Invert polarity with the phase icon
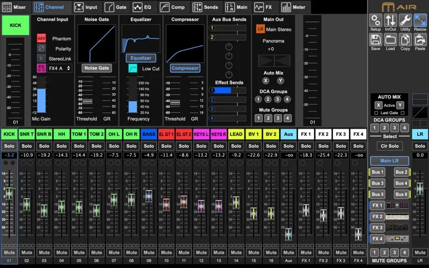 pos(41,48)
